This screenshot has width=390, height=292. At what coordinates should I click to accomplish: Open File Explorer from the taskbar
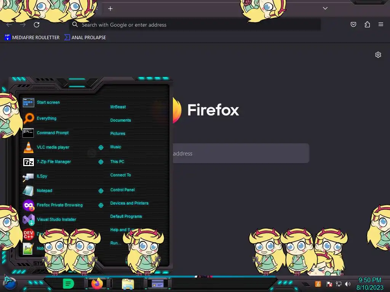128,284
